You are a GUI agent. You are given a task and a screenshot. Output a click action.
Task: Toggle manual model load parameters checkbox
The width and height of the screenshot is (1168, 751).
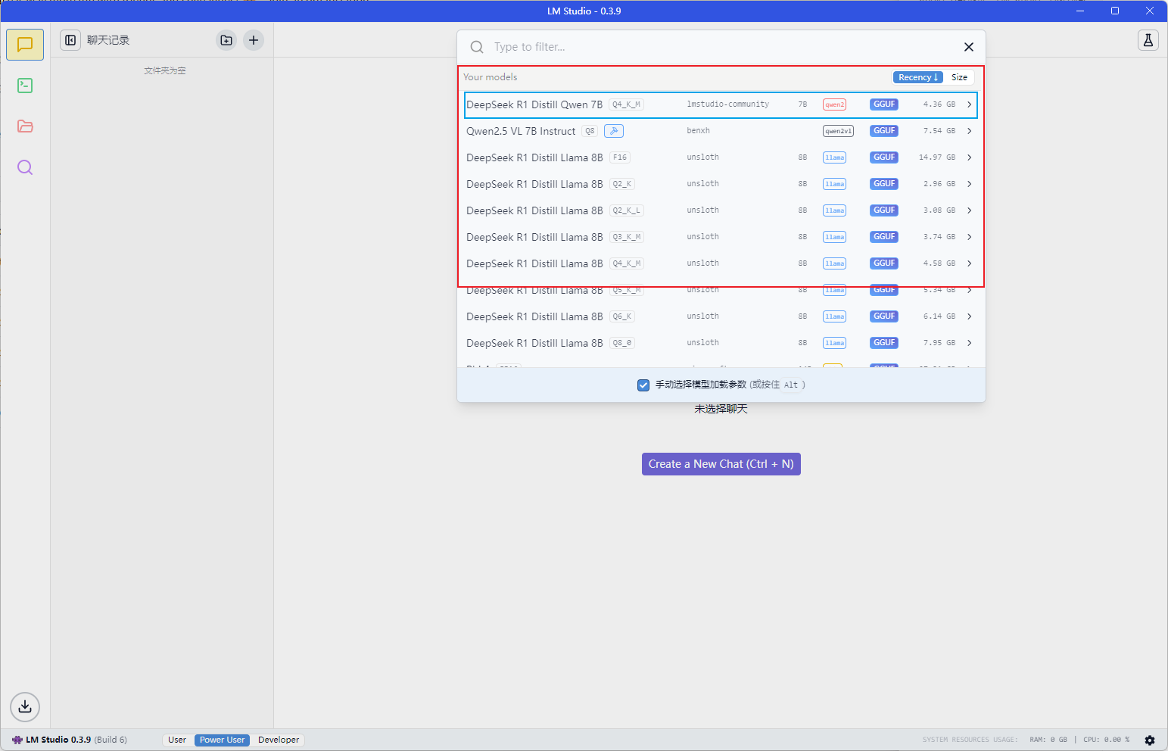point(643,385)
